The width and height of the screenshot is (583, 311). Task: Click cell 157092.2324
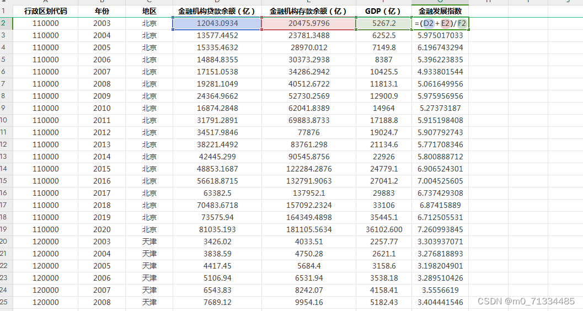(x=309, y=205)
